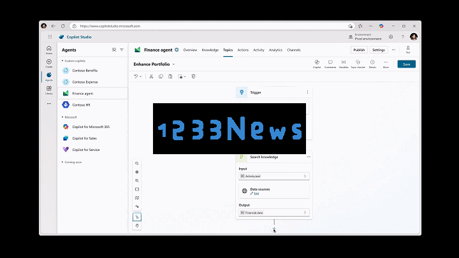The height and width of the screenshot is (258, 459).
Task: Activate the hand pan tool
Action: (x=136, y=226)
